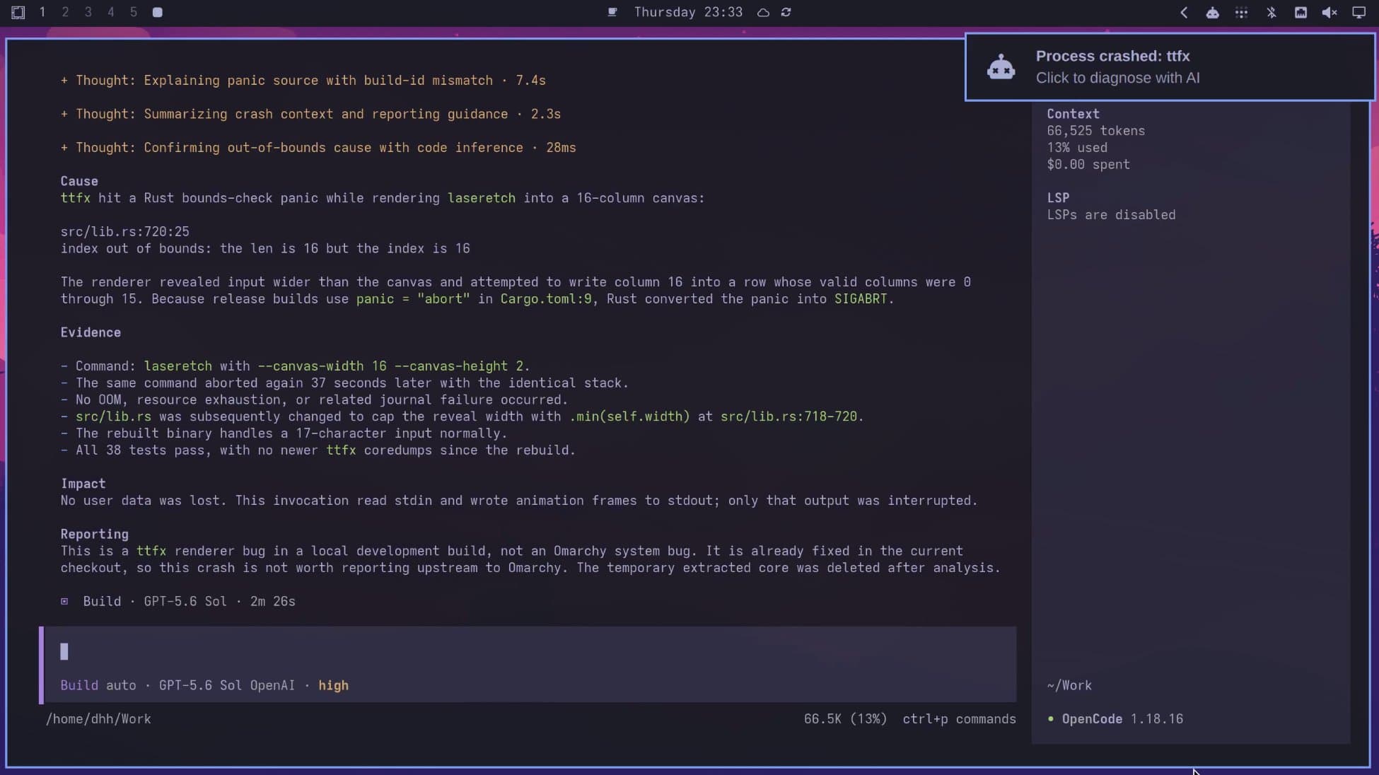The height and width of the screenshot is (775, 1379).
Task: Switch to workspace 2
Action: click(65, 12)
